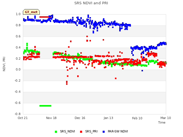Click the Feb 10 x-axis tick label

[x=137, y=118]
